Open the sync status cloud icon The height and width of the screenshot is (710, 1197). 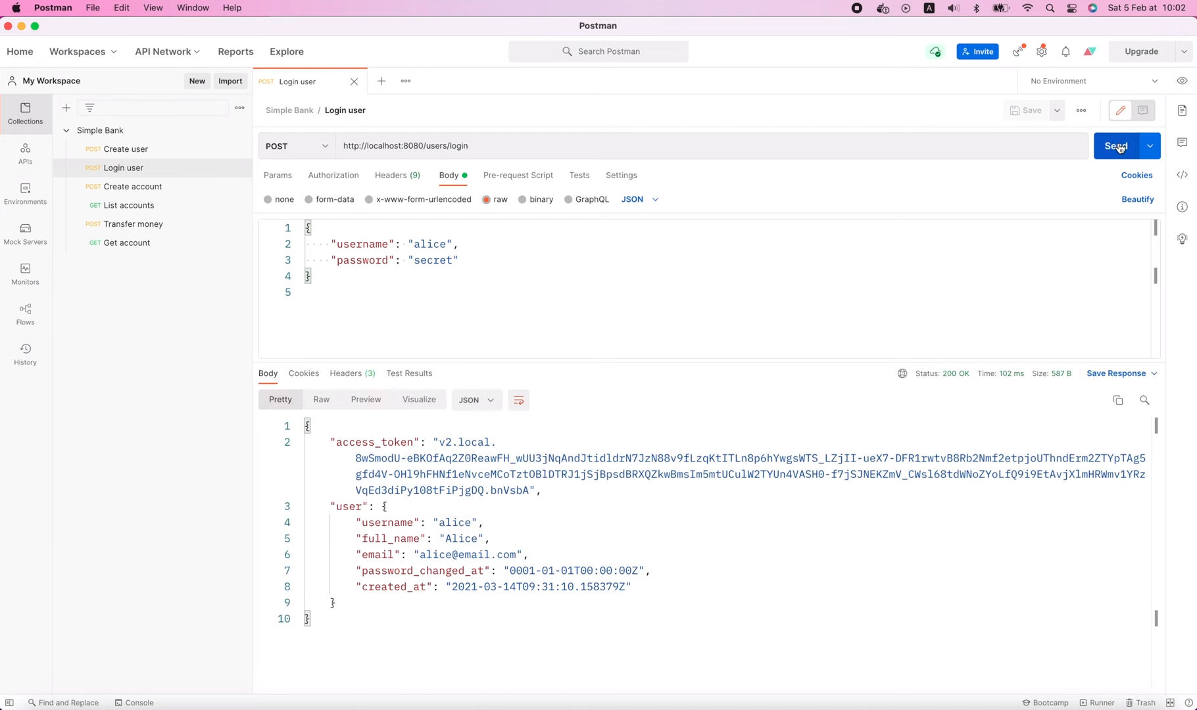935,51
